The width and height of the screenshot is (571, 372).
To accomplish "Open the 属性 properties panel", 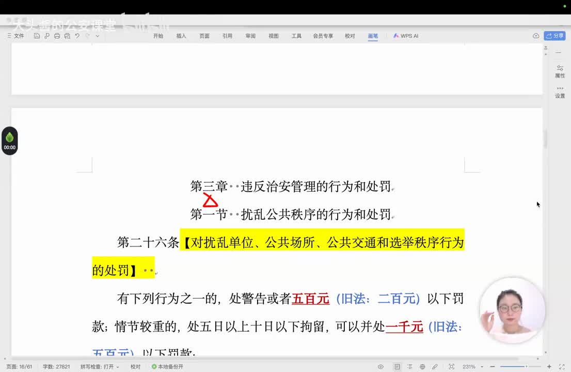I will 560,71.
